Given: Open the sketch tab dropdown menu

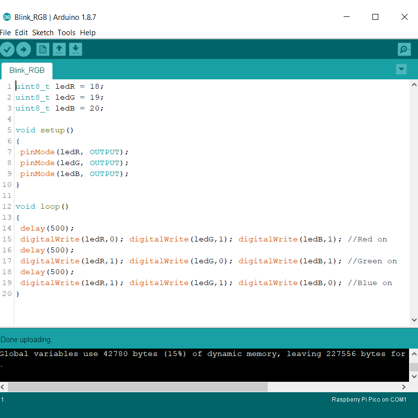Looking at the screenshot, I should [x=401, y=69].
